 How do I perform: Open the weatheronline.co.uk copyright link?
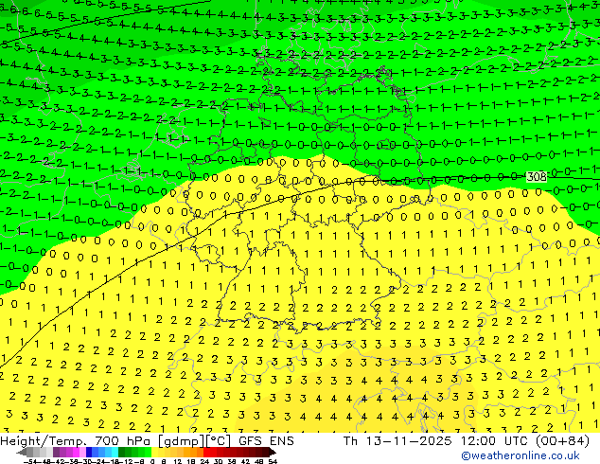[x=520, y=455]
